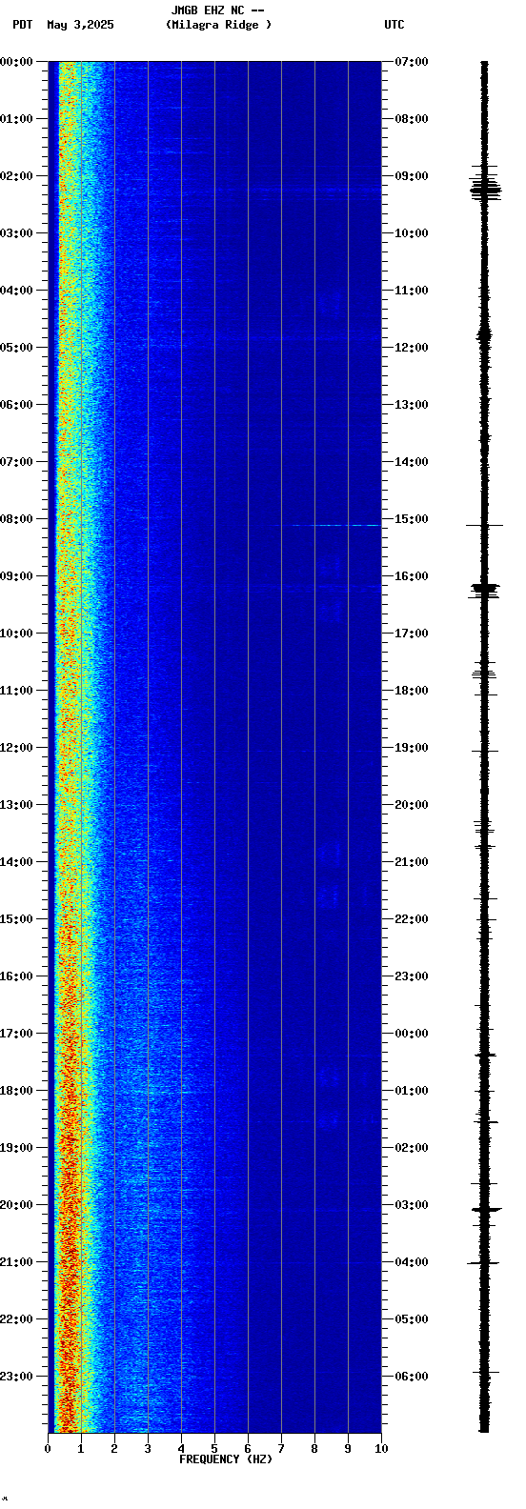Click the 14:00 PDT time label

click(x=17, y=862)
